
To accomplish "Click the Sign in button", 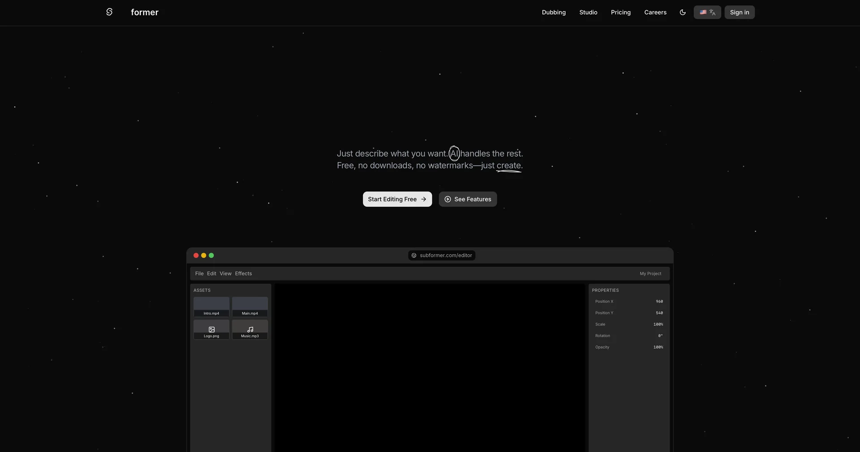I will coord(740,13).
